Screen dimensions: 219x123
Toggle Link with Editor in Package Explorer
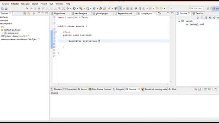point(28,13)
